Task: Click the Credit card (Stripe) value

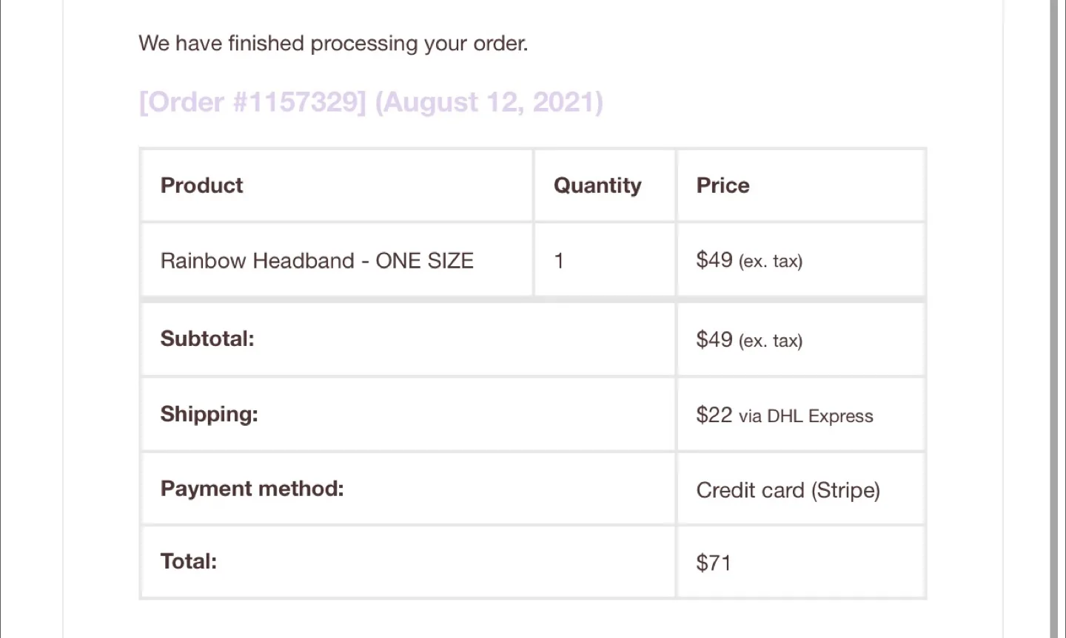Action: click(x=788, y=490)
